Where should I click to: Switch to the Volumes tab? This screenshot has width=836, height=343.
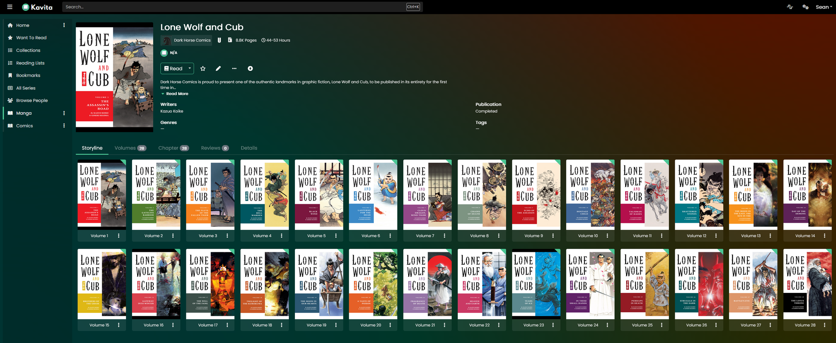[x=130, y=148]
